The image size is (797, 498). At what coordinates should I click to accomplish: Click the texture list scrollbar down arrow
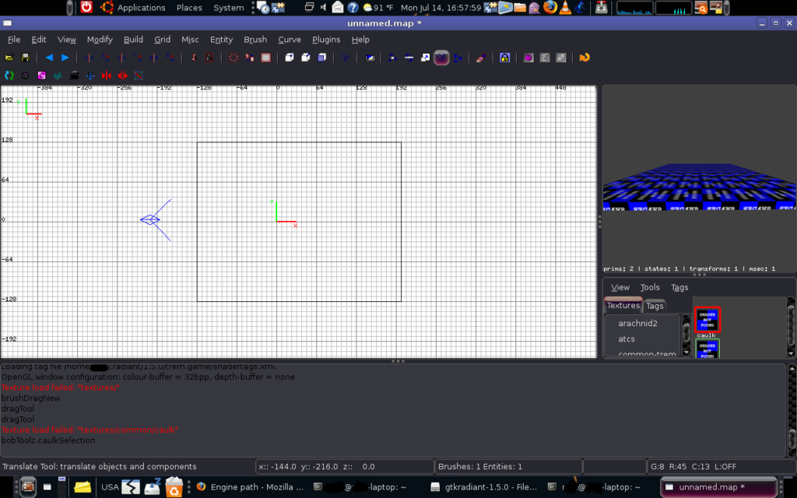click(x=686, y=352)
